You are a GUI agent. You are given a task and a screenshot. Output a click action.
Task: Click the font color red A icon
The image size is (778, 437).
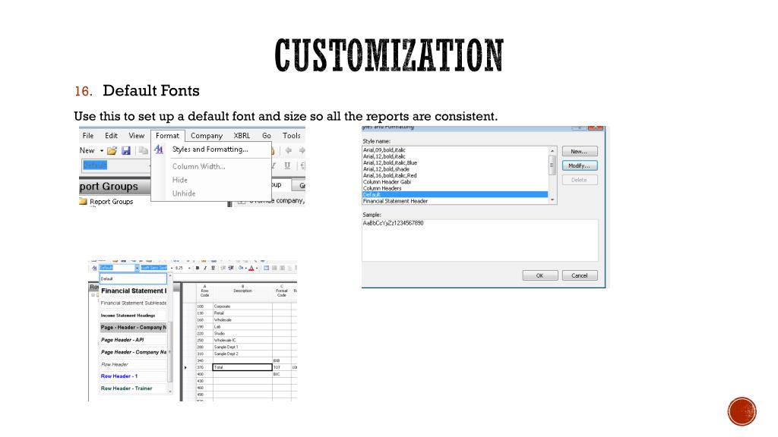251,268
